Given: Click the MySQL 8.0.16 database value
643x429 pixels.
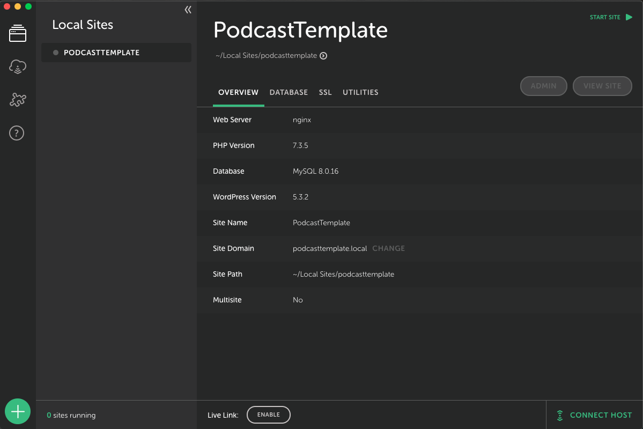Looking at the screenshot, I should pos(315,172).
